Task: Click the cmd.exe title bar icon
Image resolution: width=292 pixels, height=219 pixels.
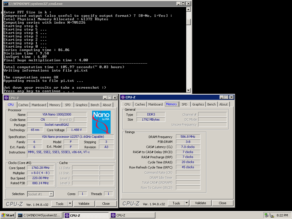Action: 6,3
